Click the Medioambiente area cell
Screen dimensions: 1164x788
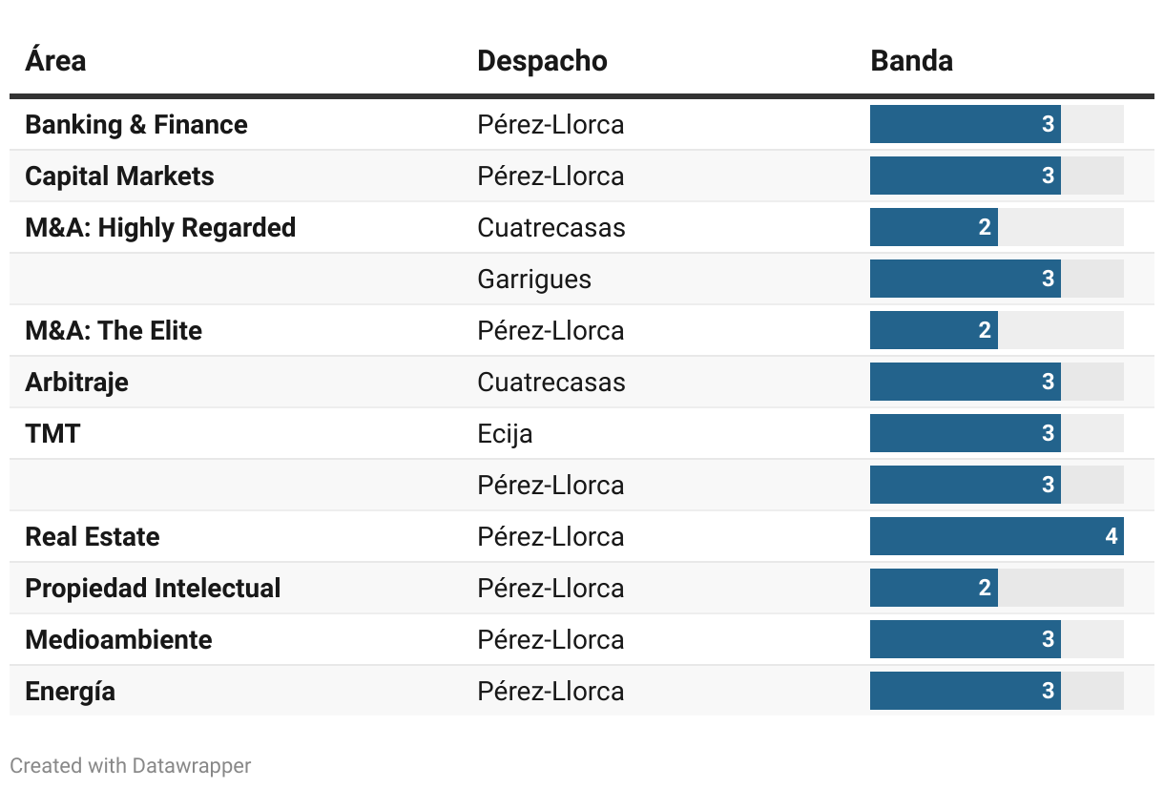pyautogui.click(x=118, y=640)
